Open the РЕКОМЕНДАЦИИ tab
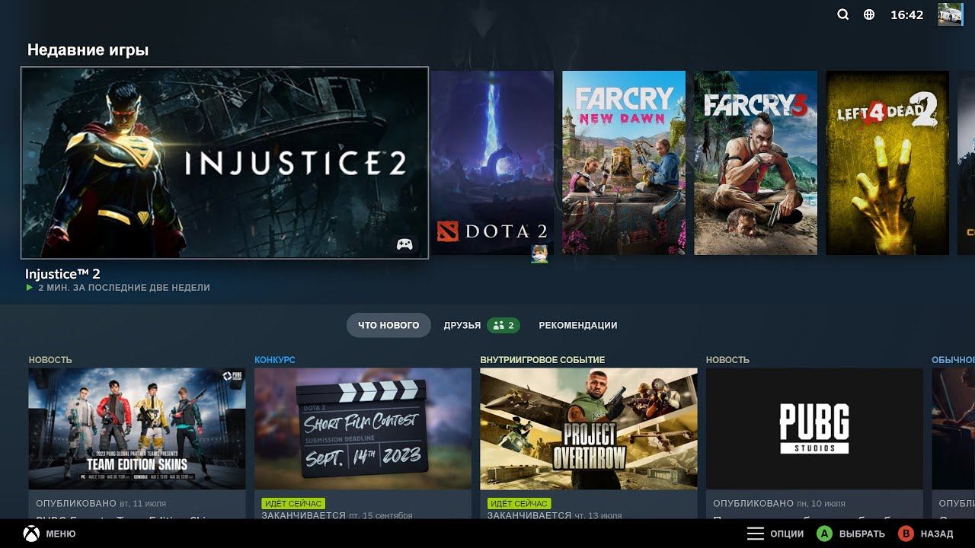Image resolution: width=975 pixels, height=548 pixels. click(578, 325)
